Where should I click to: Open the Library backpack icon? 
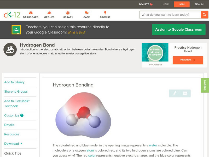[x=68, y=13]
